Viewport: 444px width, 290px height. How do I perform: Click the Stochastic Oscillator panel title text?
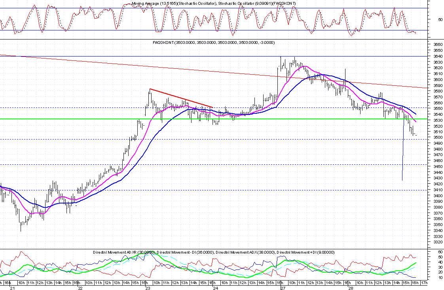[214, 4]
